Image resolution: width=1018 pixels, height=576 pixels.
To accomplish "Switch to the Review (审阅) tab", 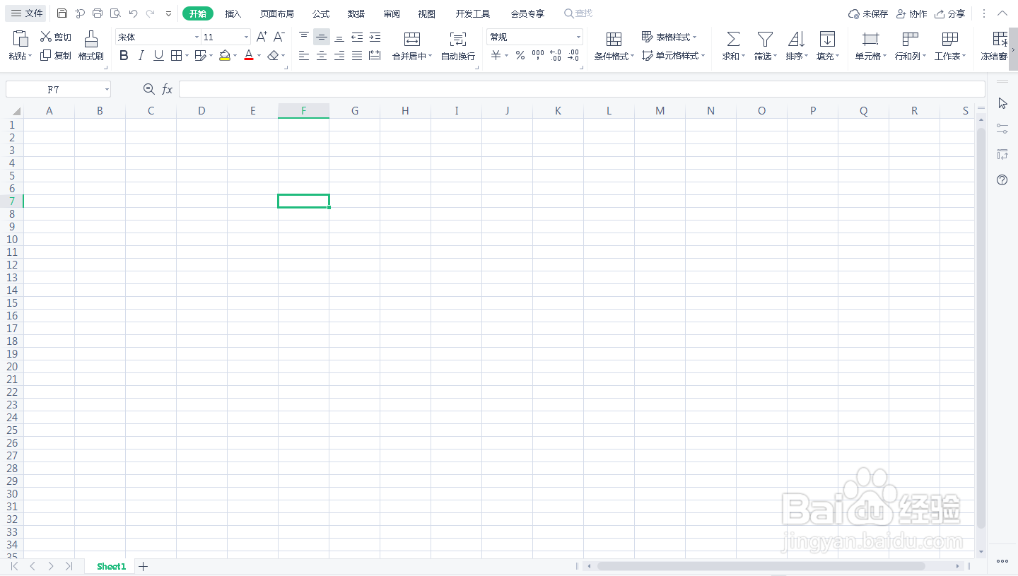I will point(392,13).
